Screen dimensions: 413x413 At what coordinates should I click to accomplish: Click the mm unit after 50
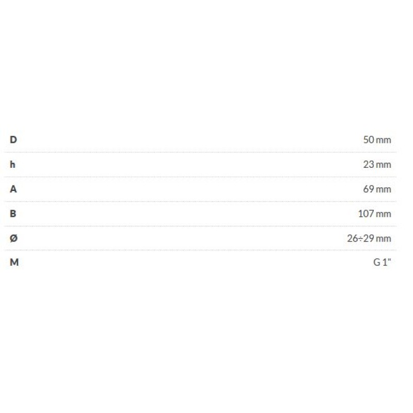click(x=384, y=139)
